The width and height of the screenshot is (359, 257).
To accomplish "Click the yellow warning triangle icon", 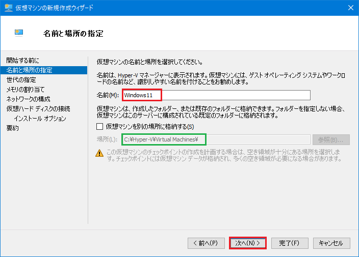I will point(99,153).
